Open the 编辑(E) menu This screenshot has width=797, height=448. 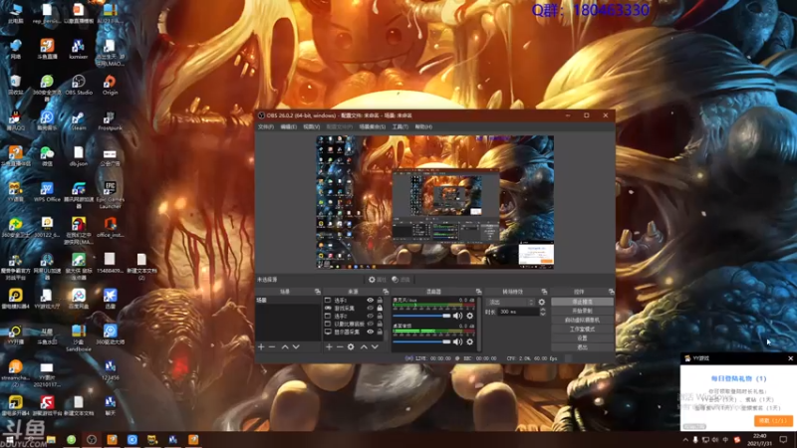288,127
